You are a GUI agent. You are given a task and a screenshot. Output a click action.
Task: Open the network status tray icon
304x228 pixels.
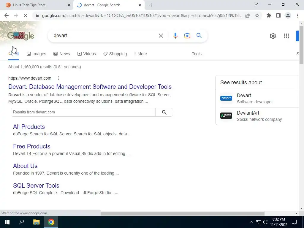tap(259, 222)
